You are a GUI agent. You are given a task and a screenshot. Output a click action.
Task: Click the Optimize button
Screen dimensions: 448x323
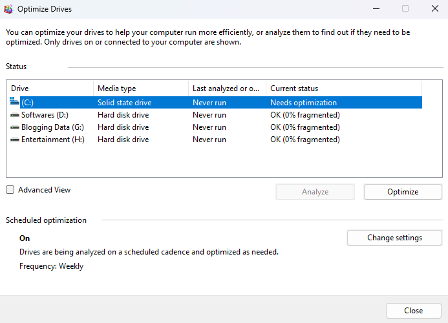point(403,192)
